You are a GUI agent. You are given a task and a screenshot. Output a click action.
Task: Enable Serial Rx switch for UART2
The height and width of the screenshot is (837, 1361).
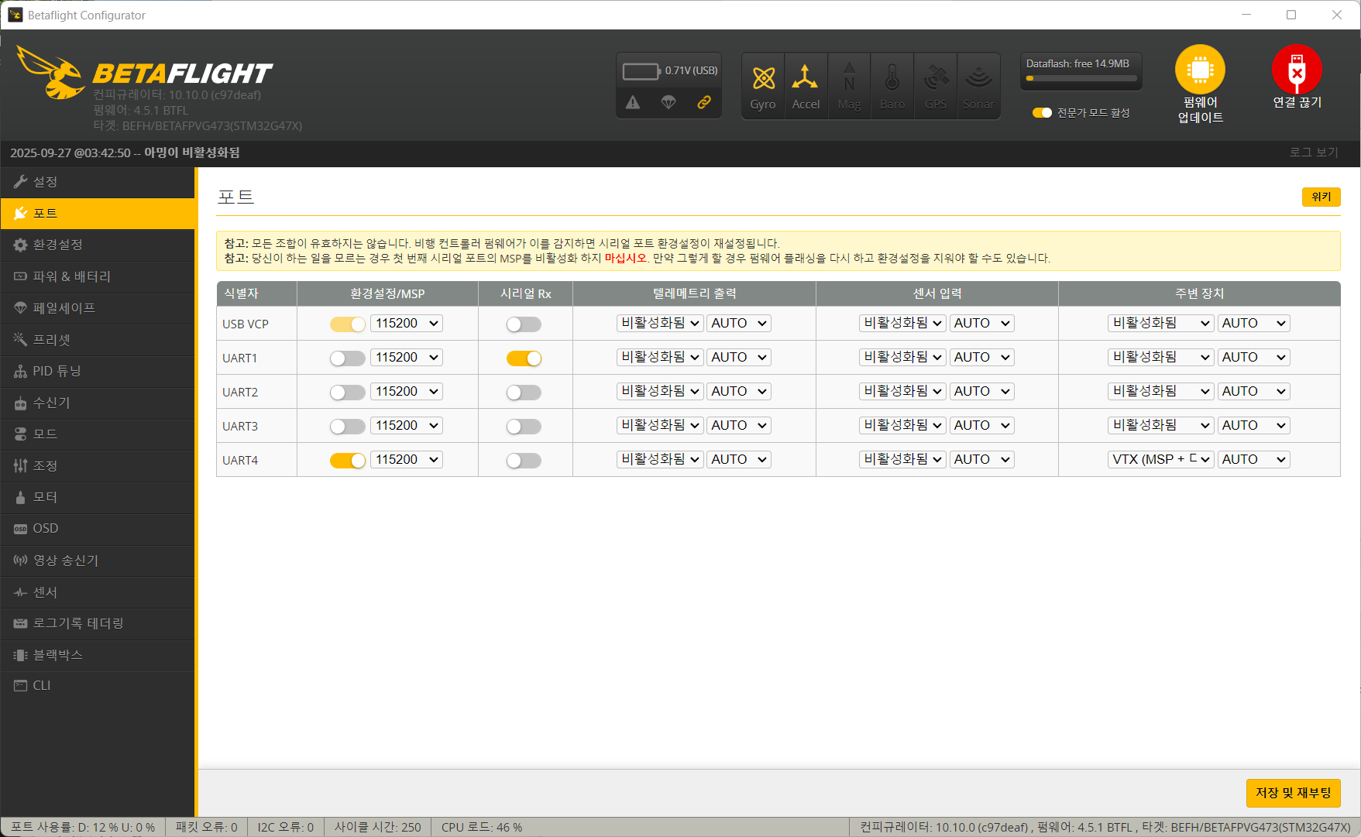point(524,393)
